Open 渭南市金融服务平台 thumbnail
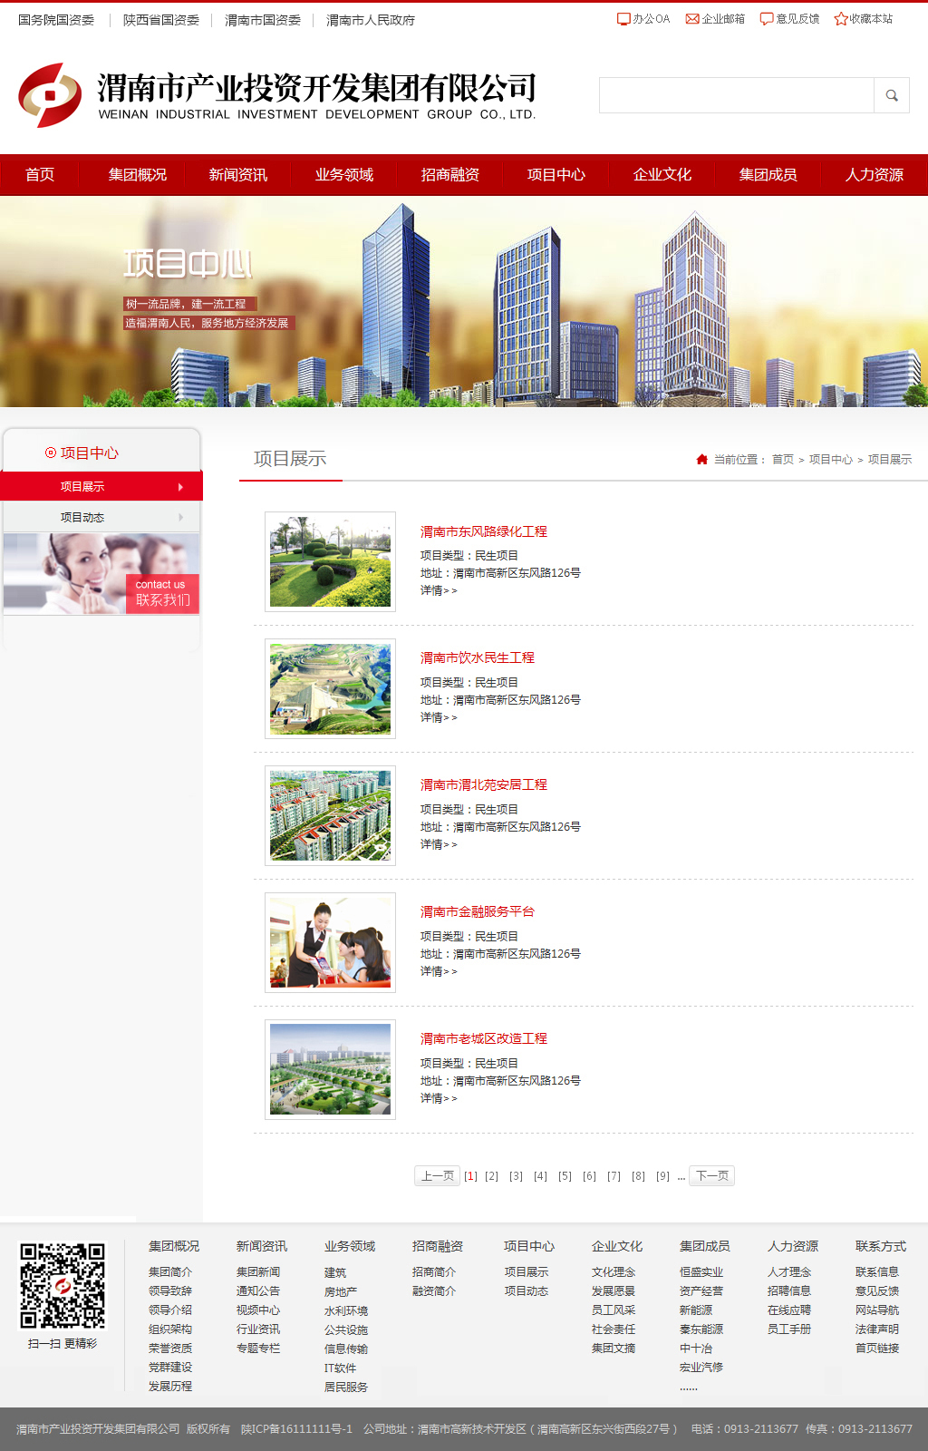 click(330, 942)
